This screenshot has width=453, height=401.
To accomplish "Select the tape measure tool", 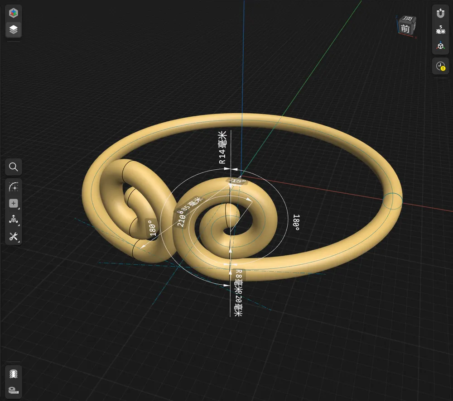I will coord(14,390).
